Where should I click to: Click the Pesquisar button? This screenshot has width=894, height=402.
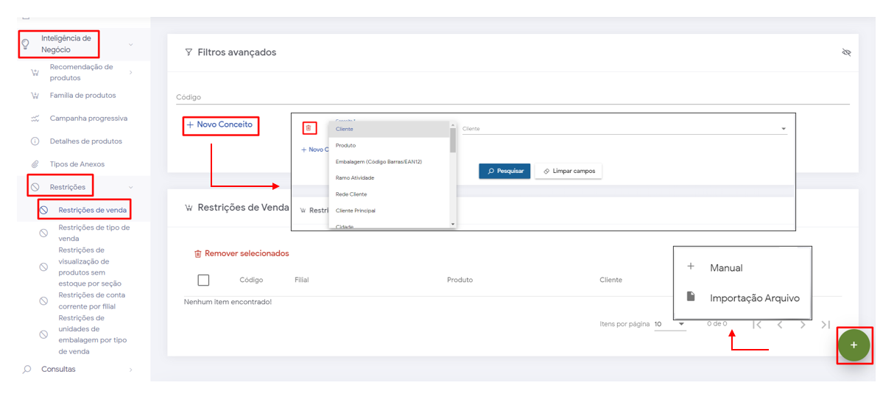click(x=504, y=171)
